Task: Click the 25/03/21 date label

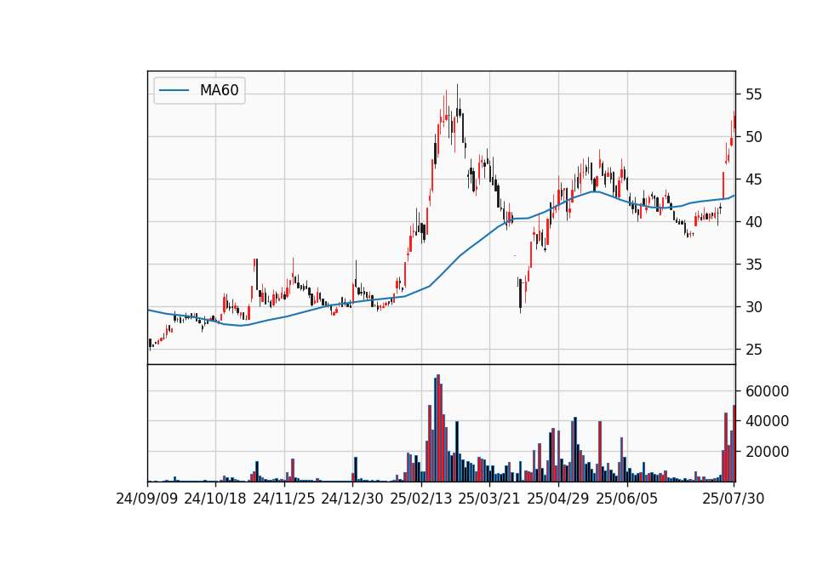Action: [489, 499]
